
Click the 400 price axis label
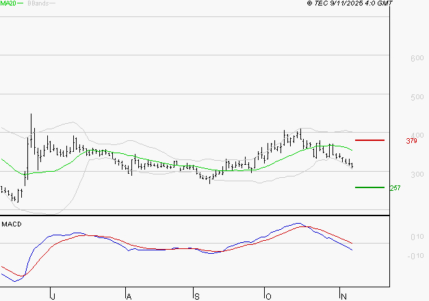(417, 135)
